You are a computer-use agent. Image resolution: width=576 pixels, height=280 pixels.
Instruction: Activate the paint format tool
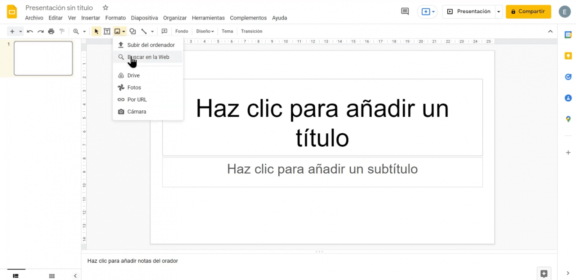[x=61, y=31]
